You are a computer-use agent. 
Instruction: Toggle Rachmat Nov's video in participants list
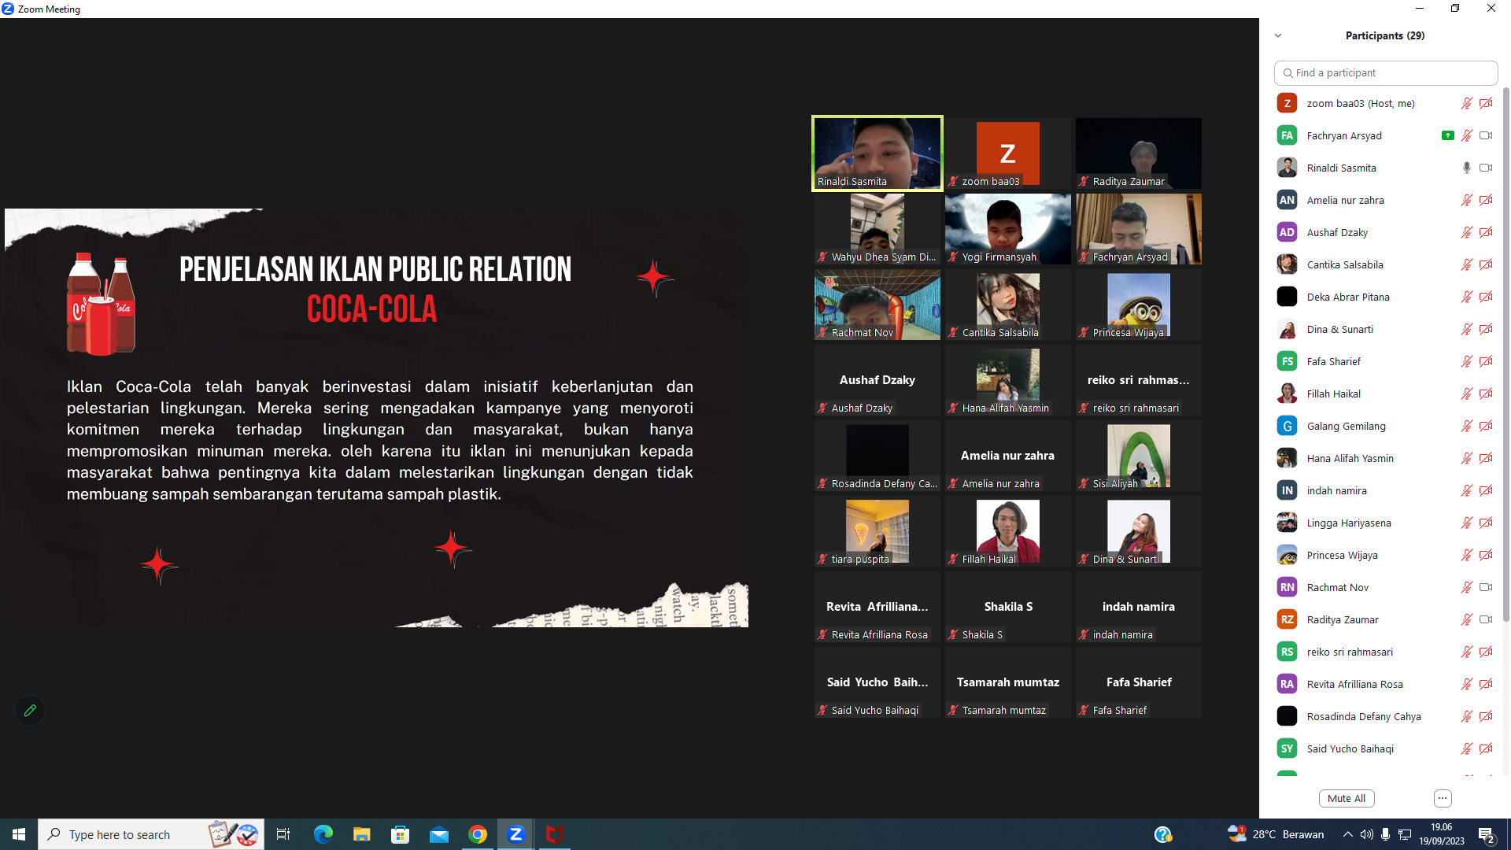point(1486,587)
